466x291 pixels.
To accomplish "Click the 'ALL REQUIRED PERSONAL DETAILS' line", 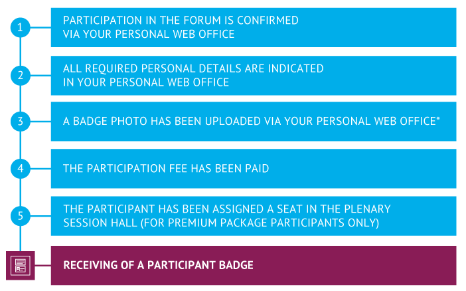I will coord(193,68).
